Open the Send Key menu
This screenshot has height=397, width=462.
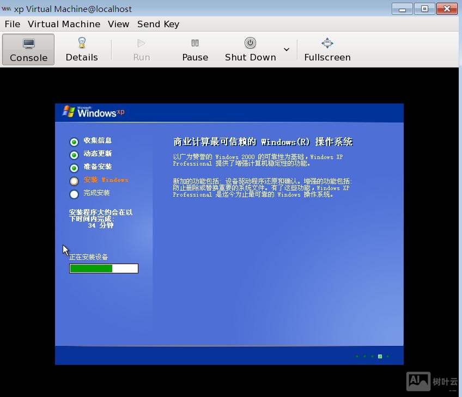click(x=158, y=24)
